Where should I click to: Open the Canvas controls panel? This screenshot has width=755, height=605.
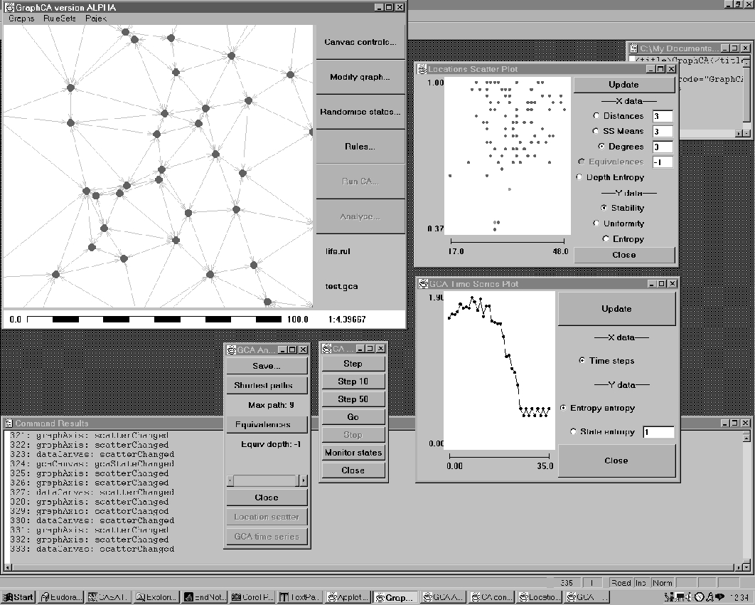(360, 42)
